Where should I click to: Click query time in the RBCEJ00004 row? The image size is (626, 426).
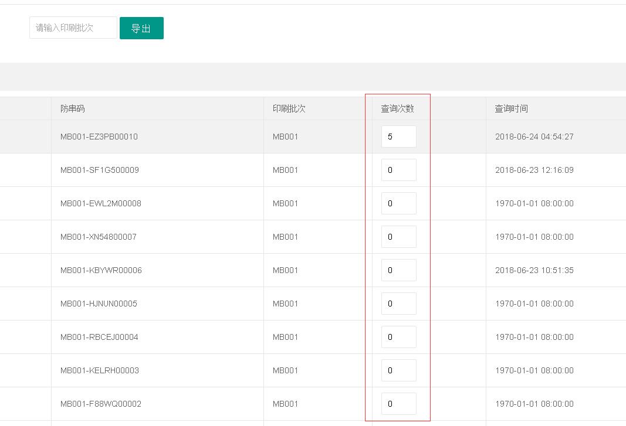click(x=534, y=337)
